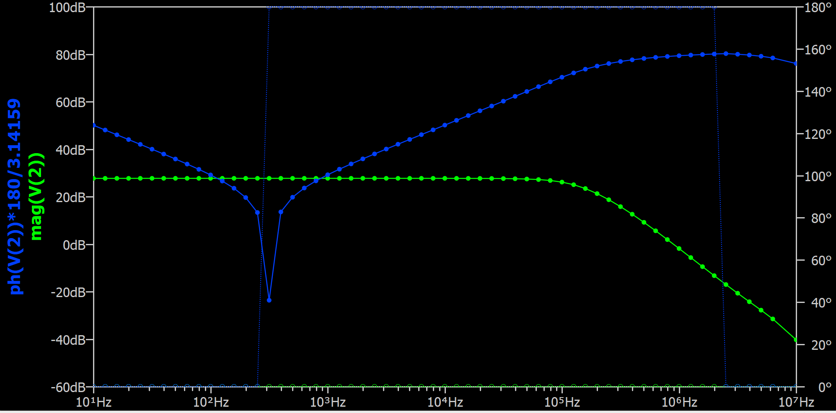Image resolution: width=836 pixels, height=413 pixels.
Task: Click the 0° right axis label
Action: point(825,387)
